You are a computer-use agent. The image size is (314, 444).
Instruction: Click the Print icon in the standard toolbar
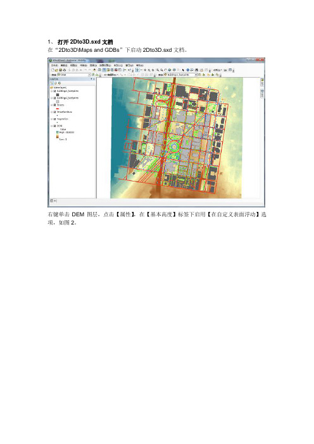pyautogui.click(x=65, y=70)
